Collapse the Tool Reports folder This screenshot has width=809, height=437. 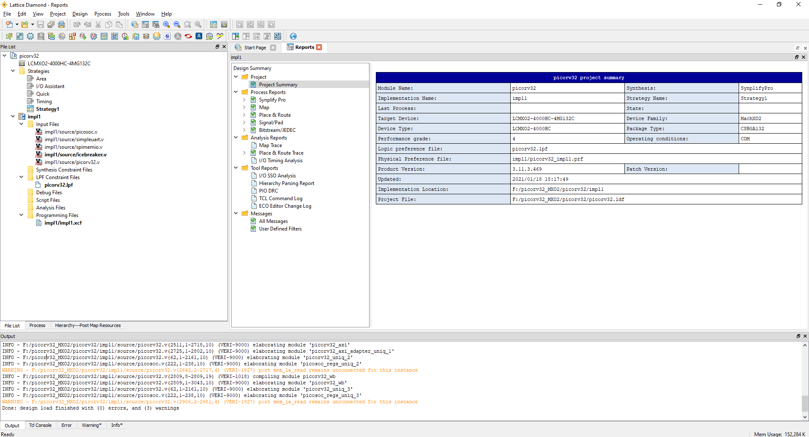point(236,168)
